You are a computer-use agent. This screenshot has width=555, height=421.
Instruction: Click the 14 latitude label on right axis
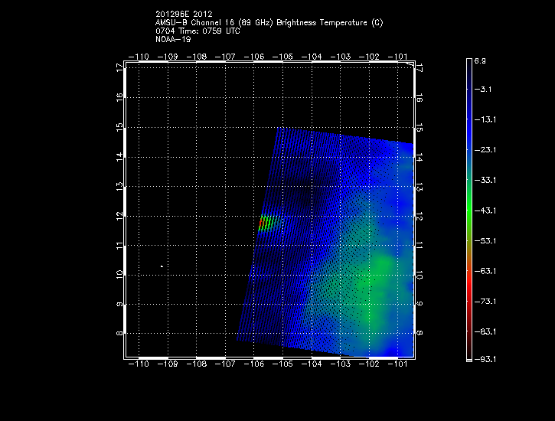click(420, 157)
